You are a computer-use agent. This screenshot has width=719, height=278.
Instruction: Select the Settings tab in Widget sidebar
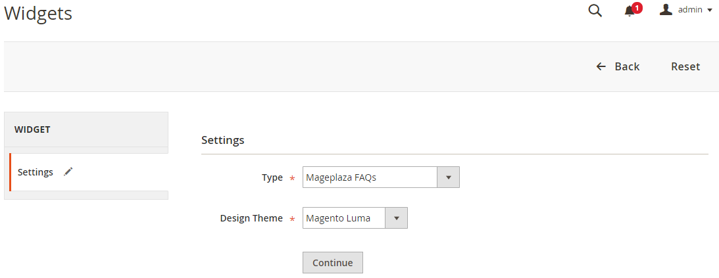(x=36, y=172)
